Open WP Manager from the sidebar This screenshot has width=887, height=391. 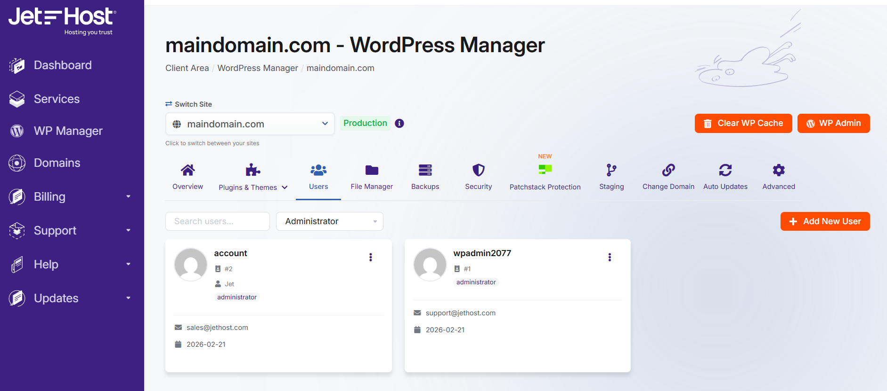point(68,131)
